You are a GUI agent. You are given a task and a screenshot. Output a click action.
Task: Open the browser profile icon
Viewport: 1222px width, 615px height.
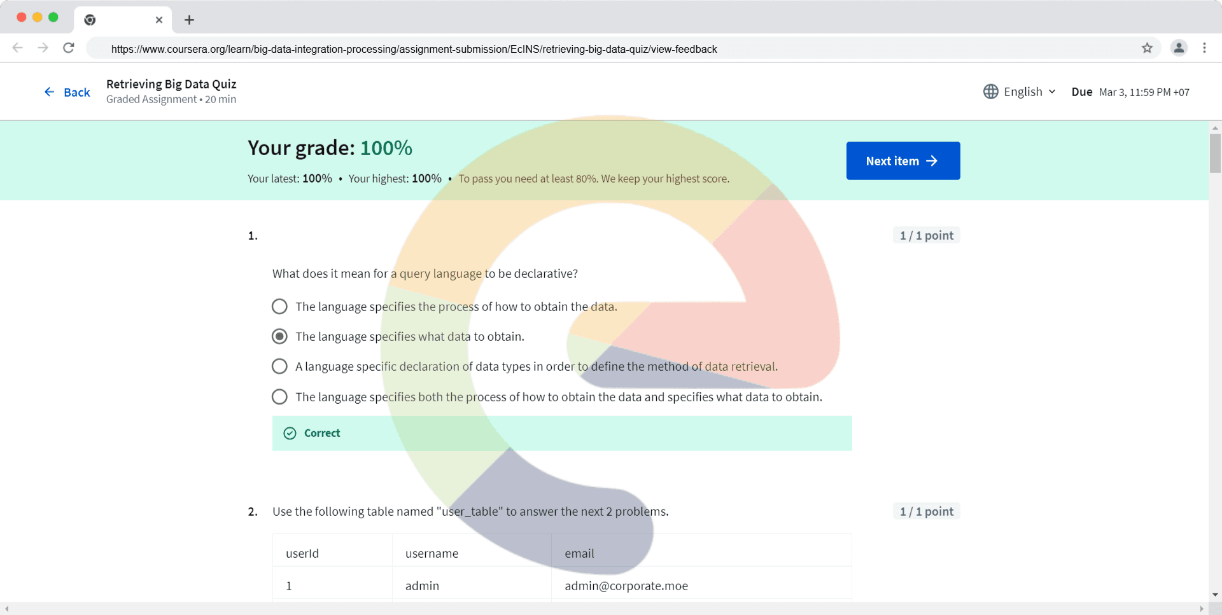(x=1179, y=48)
